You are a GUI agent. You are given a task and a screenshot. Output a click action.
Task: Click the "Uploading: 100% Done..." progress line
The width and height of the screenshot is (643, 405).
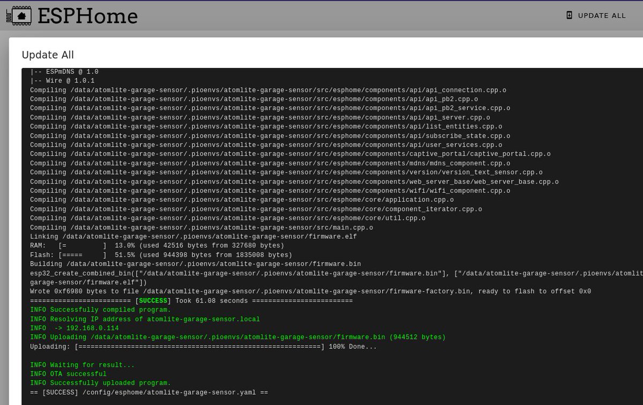pyautogui.click(x=204, y=347)
